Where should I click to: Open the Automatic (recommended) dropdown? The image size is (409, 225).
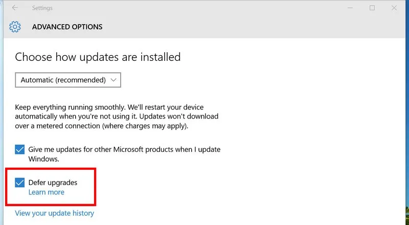[x=68, y=80]
